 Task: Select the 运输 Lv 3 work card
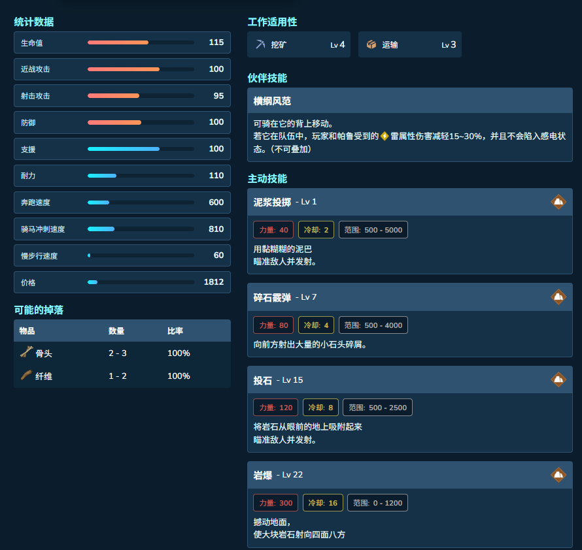point(410,44)
